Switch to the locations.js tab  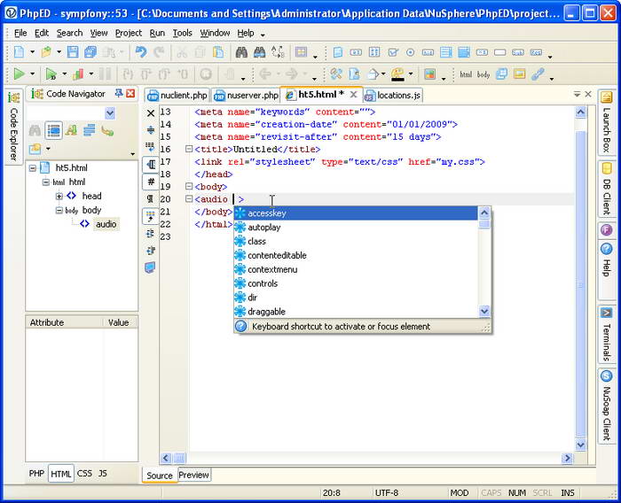(393, 96)
